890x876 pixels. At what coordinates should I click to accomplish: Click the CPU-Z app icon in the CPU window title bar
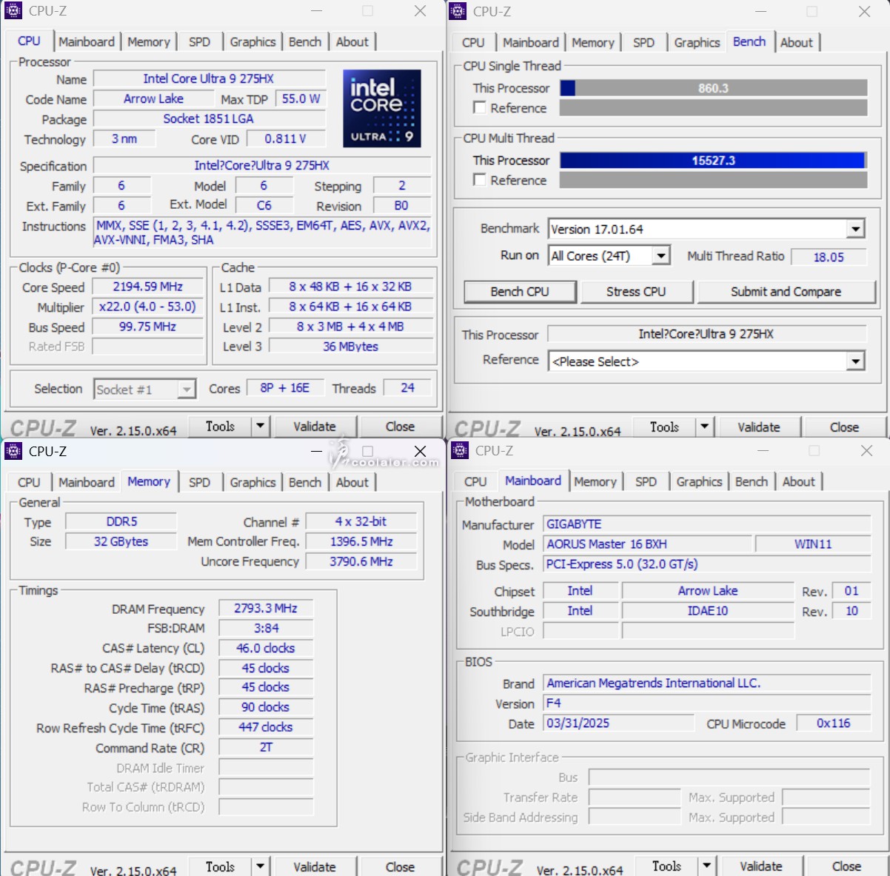(13, 11)
